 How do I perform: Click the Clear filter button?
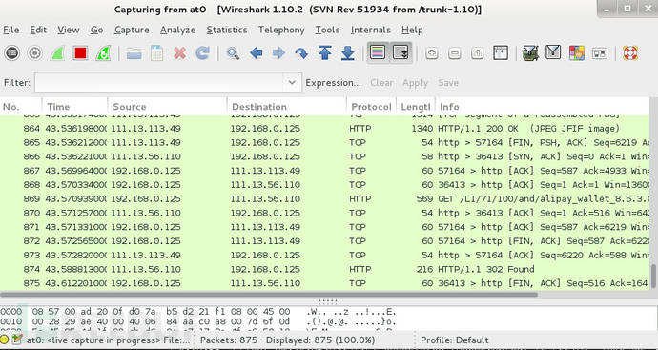pos(381,83)
